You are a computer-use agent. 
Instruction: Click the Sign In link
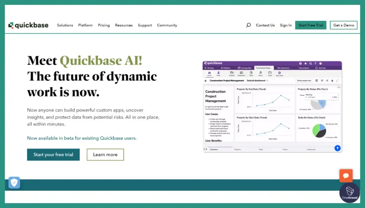coord(286,25)
